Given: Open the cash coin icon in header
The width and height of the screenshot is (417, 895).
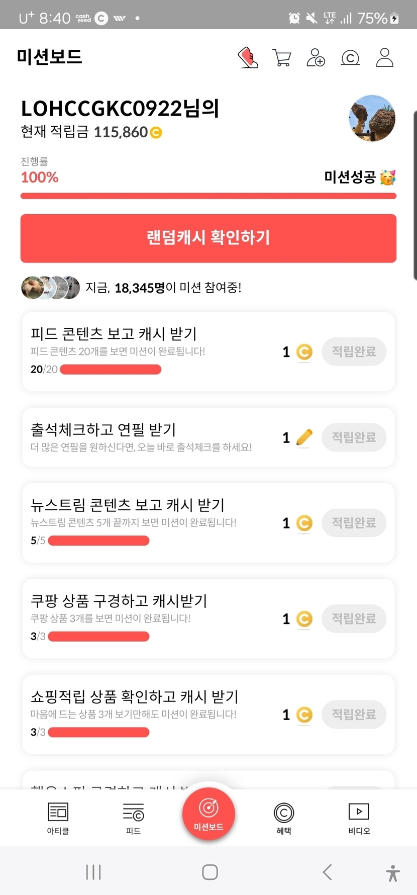Looking at the screenshot, I should coord(350,58).
